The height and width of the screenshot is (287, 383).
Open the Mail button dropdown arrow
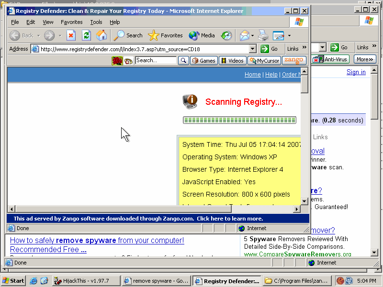(x=253, y=35)
